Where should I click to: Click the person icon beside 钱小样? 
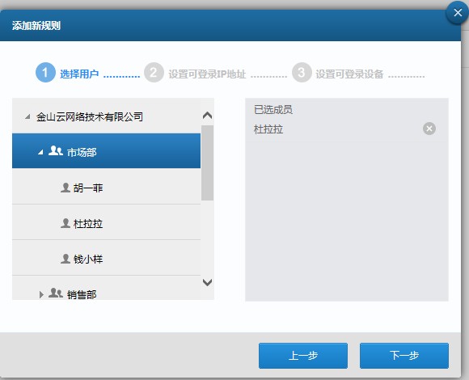click(65, 259)
